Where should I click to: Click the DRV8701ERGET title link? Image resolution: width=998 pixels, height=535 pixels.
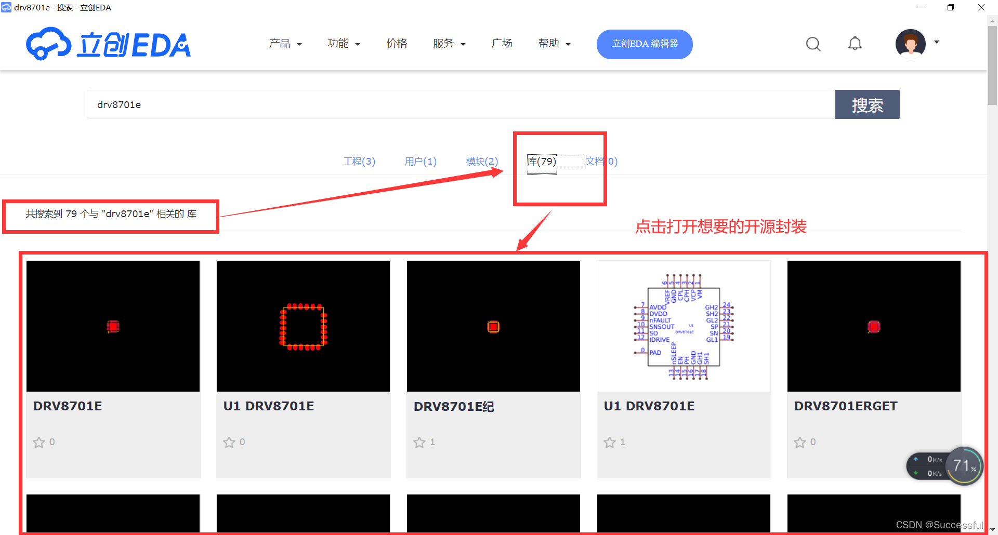[x=846, y=406]
